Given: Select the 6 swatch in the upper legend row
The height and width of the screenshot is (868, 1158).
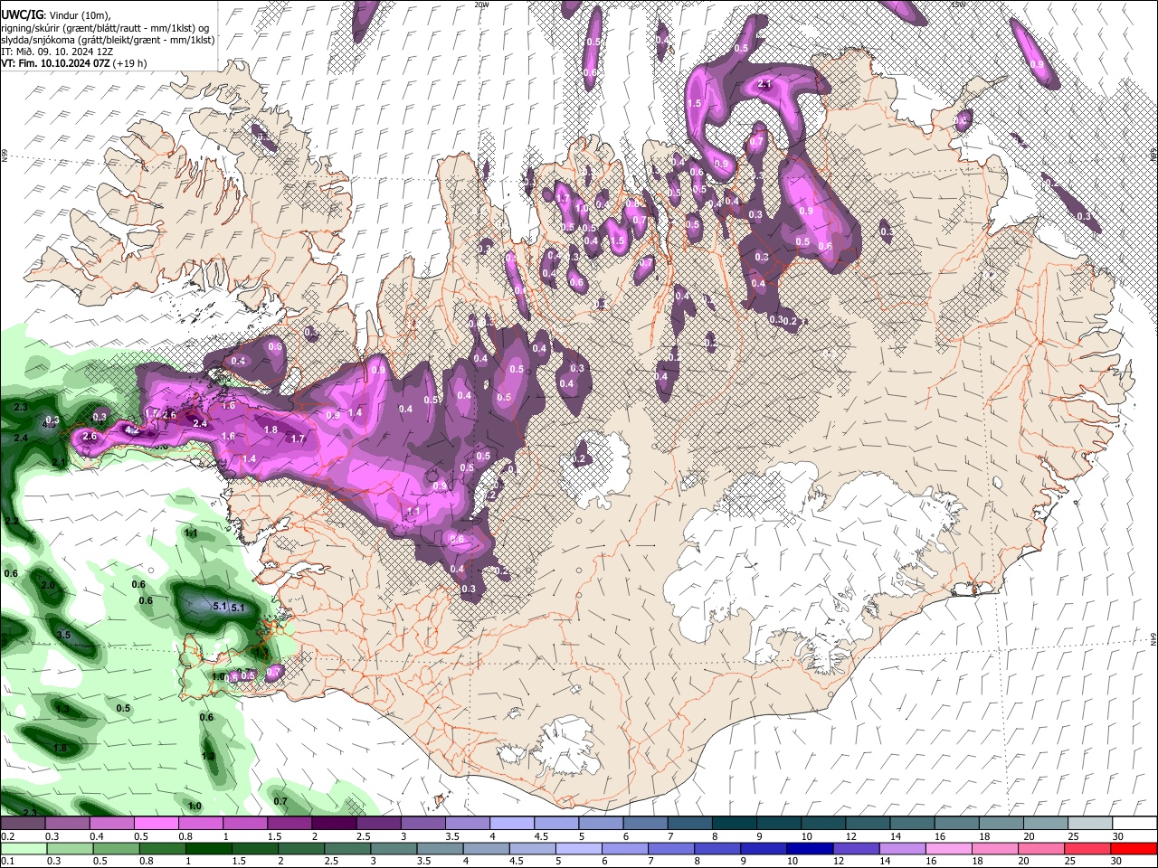Looking at the screenshot, I should (645, 824).
